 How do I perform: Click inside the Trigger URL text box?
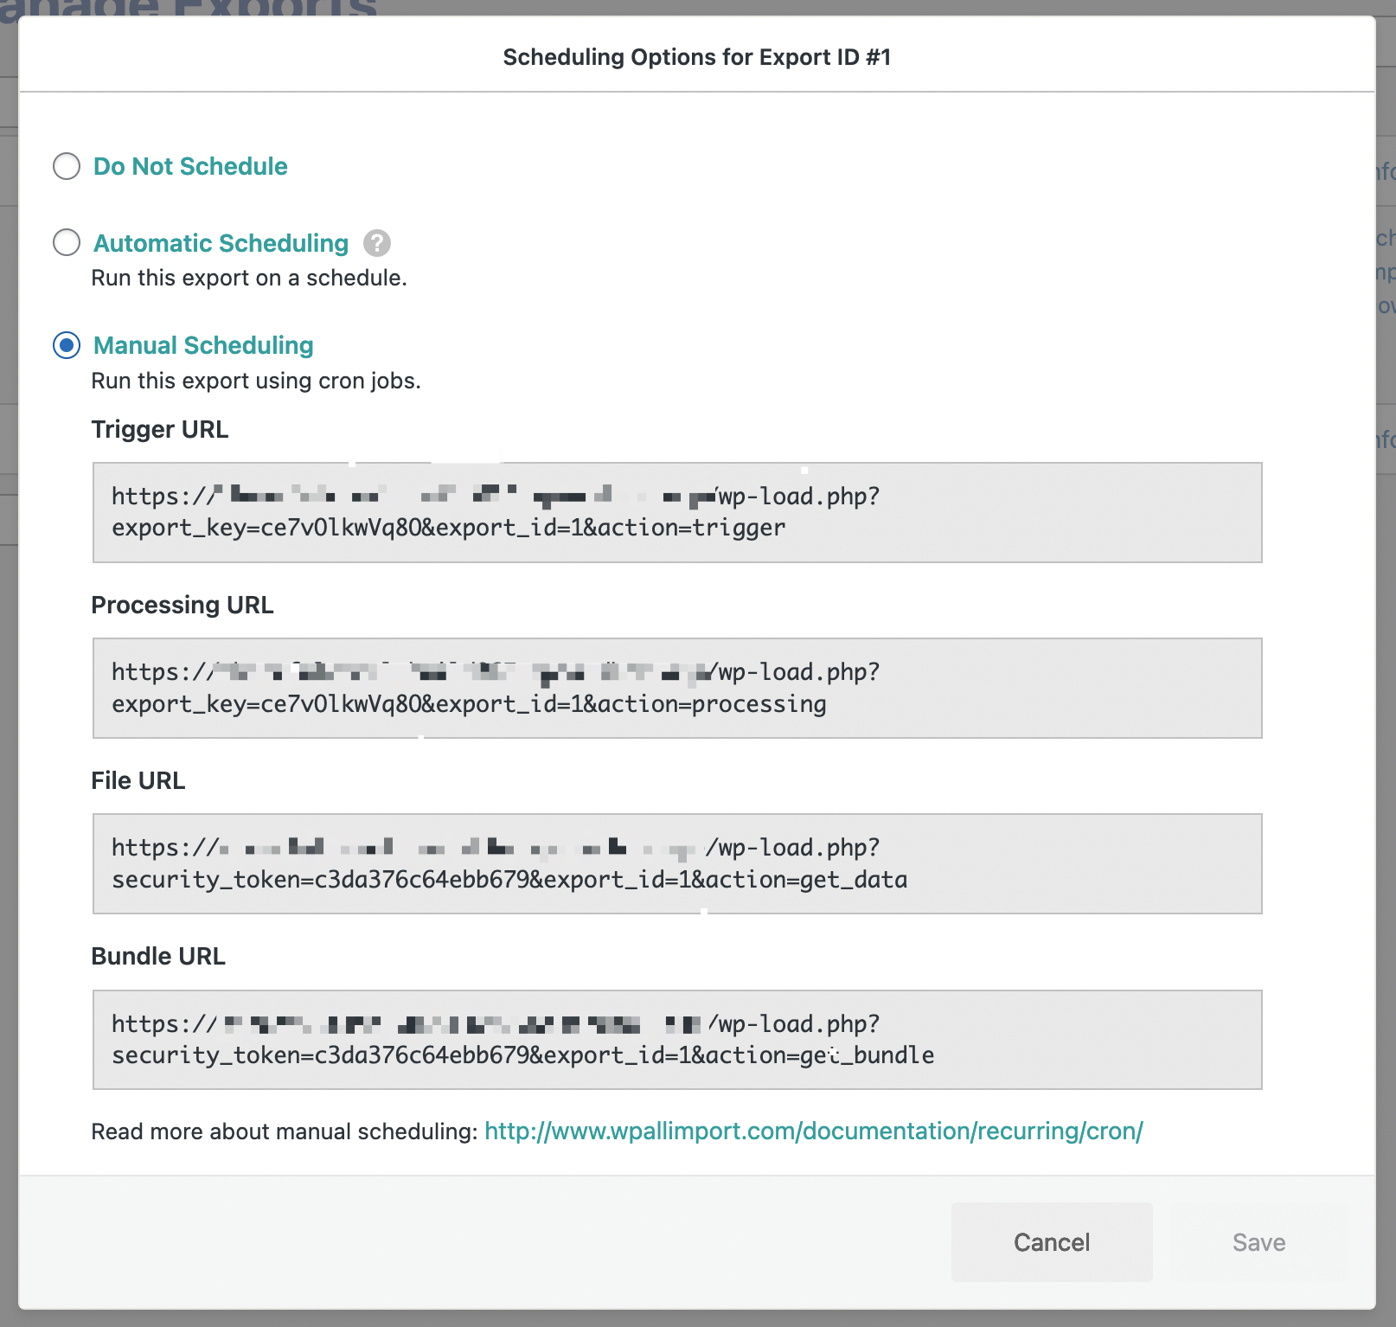pos(676,512)
